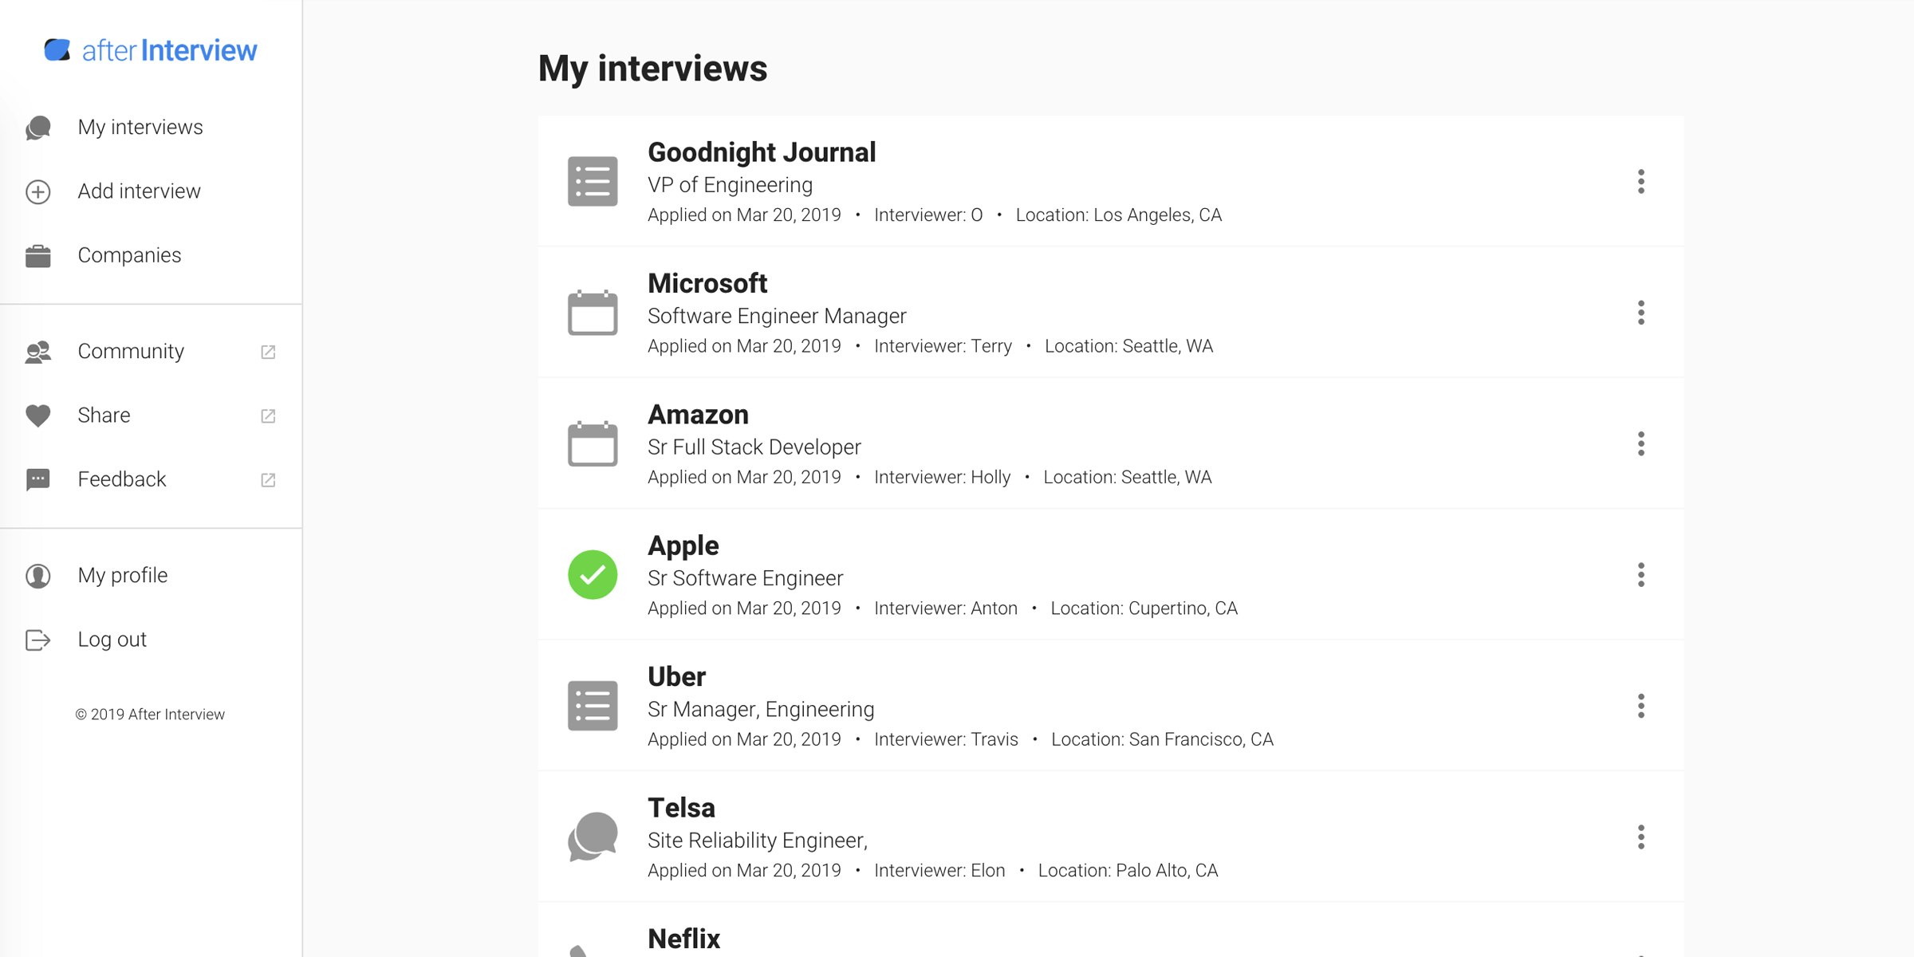Image resolution: width=1914 pixels, height=957 pixels.
Task: Open options menu for Goodnight Journal
Action: point(1641,181)
